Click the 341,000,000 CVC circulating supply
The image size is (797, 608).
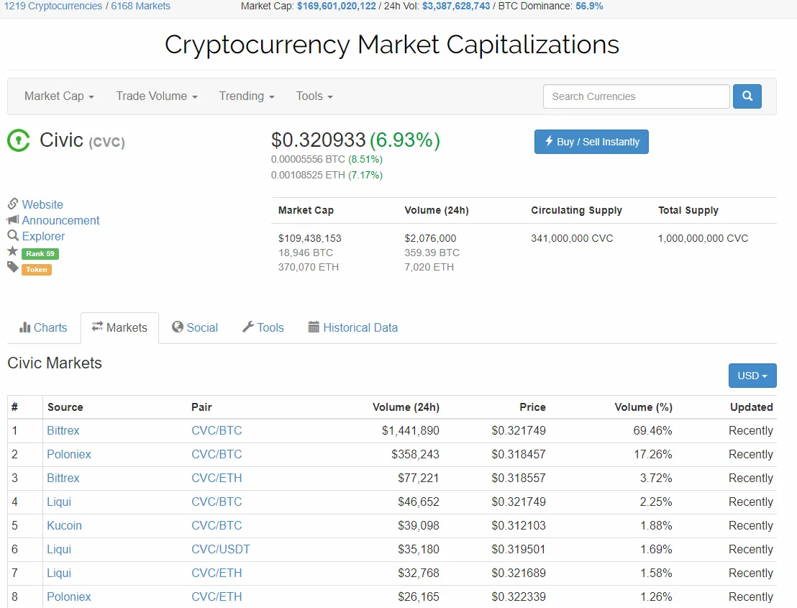click(x=572, y=238)
